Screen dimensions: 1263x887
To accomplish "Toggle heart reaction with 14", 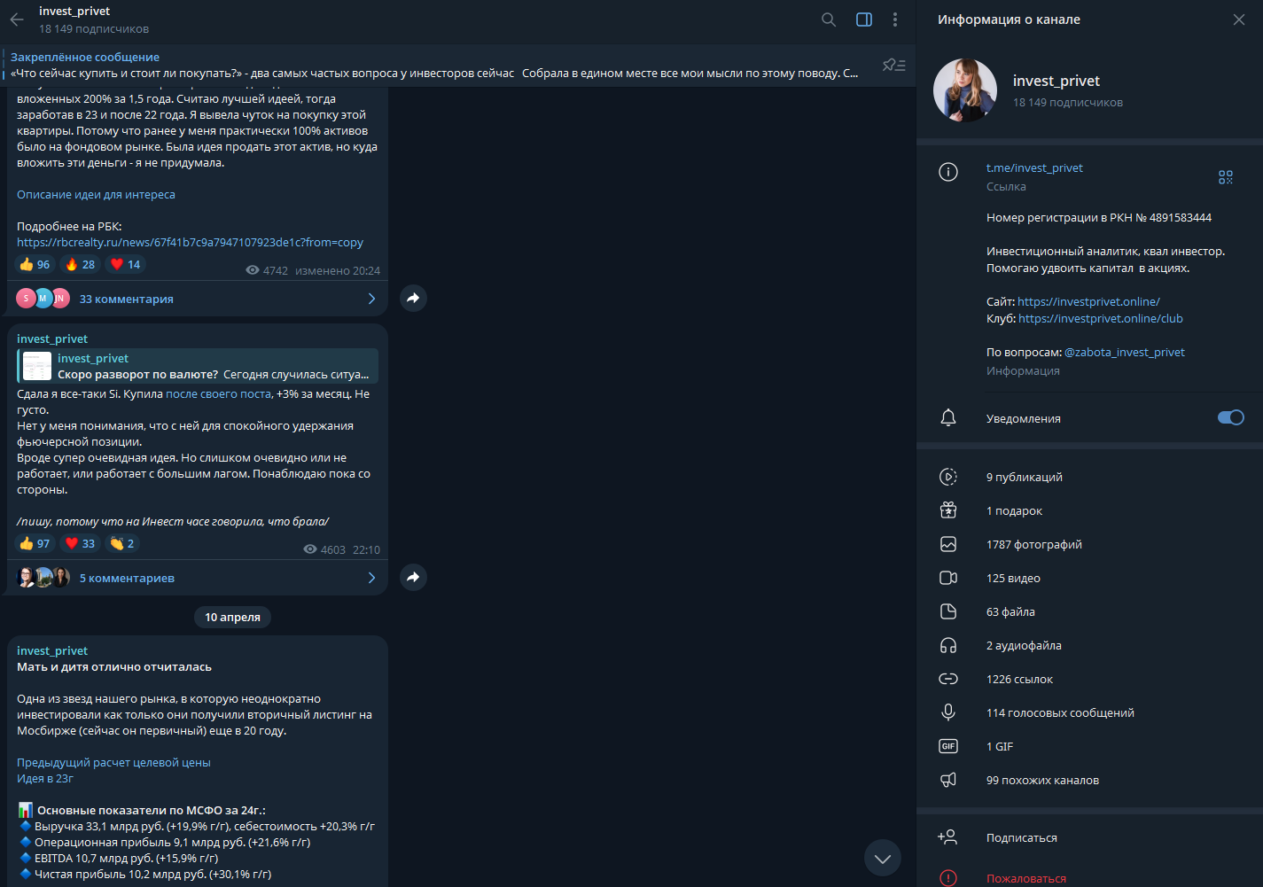I will pos(125,264).
